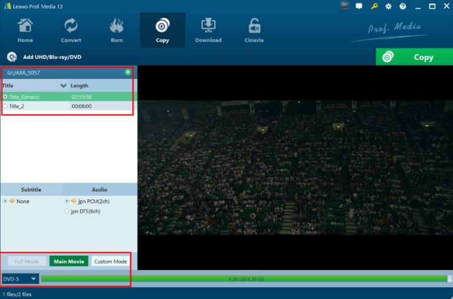Open the Home module
The image size is (453, 299).
point(25,30)
